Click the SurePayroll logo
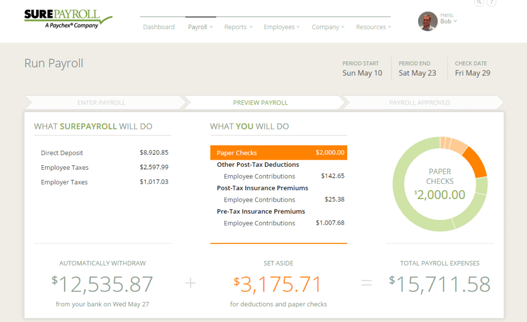 pos(68,19)
